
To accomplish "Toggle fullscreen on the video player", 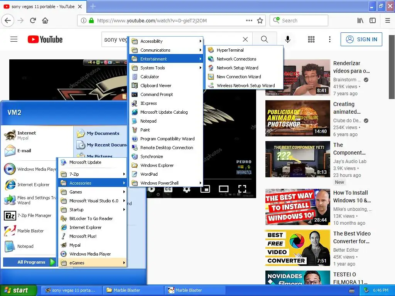I will point(242,189).
